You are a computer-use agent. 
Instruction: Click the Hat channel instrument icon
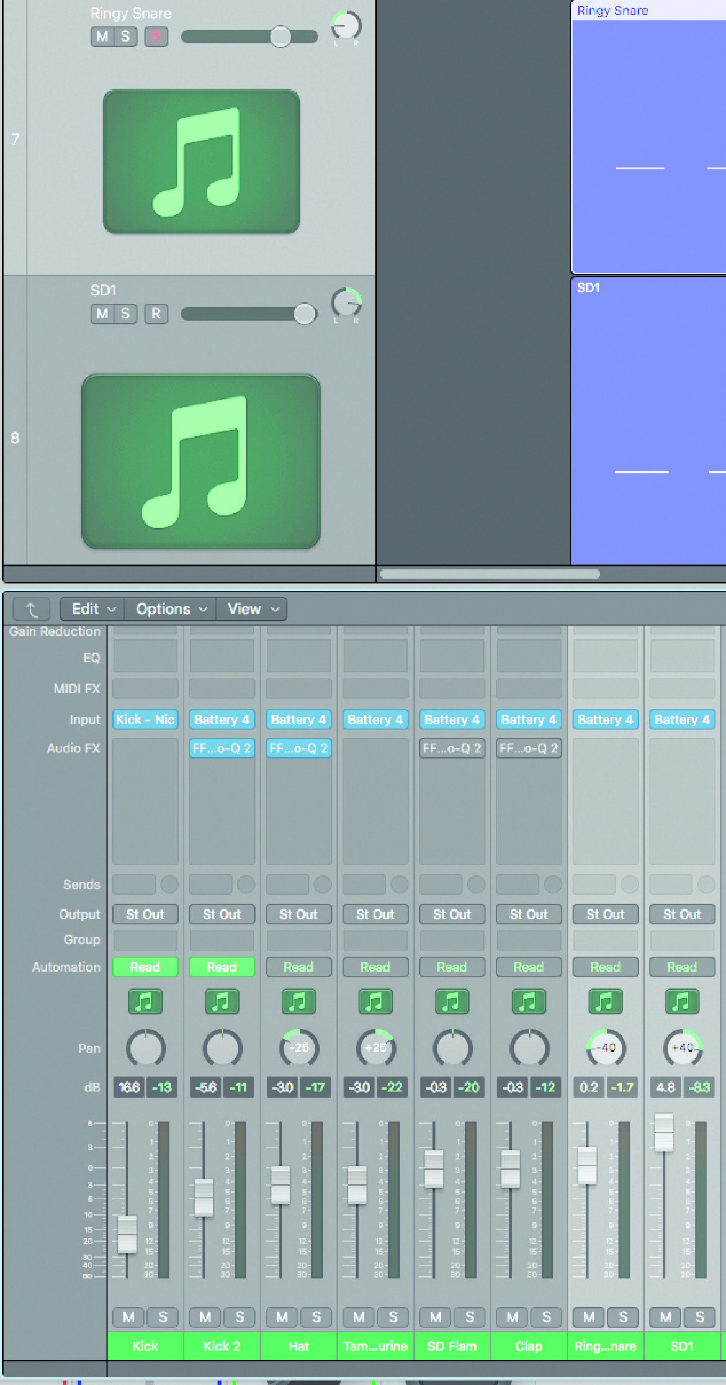tap(298, 1001)
